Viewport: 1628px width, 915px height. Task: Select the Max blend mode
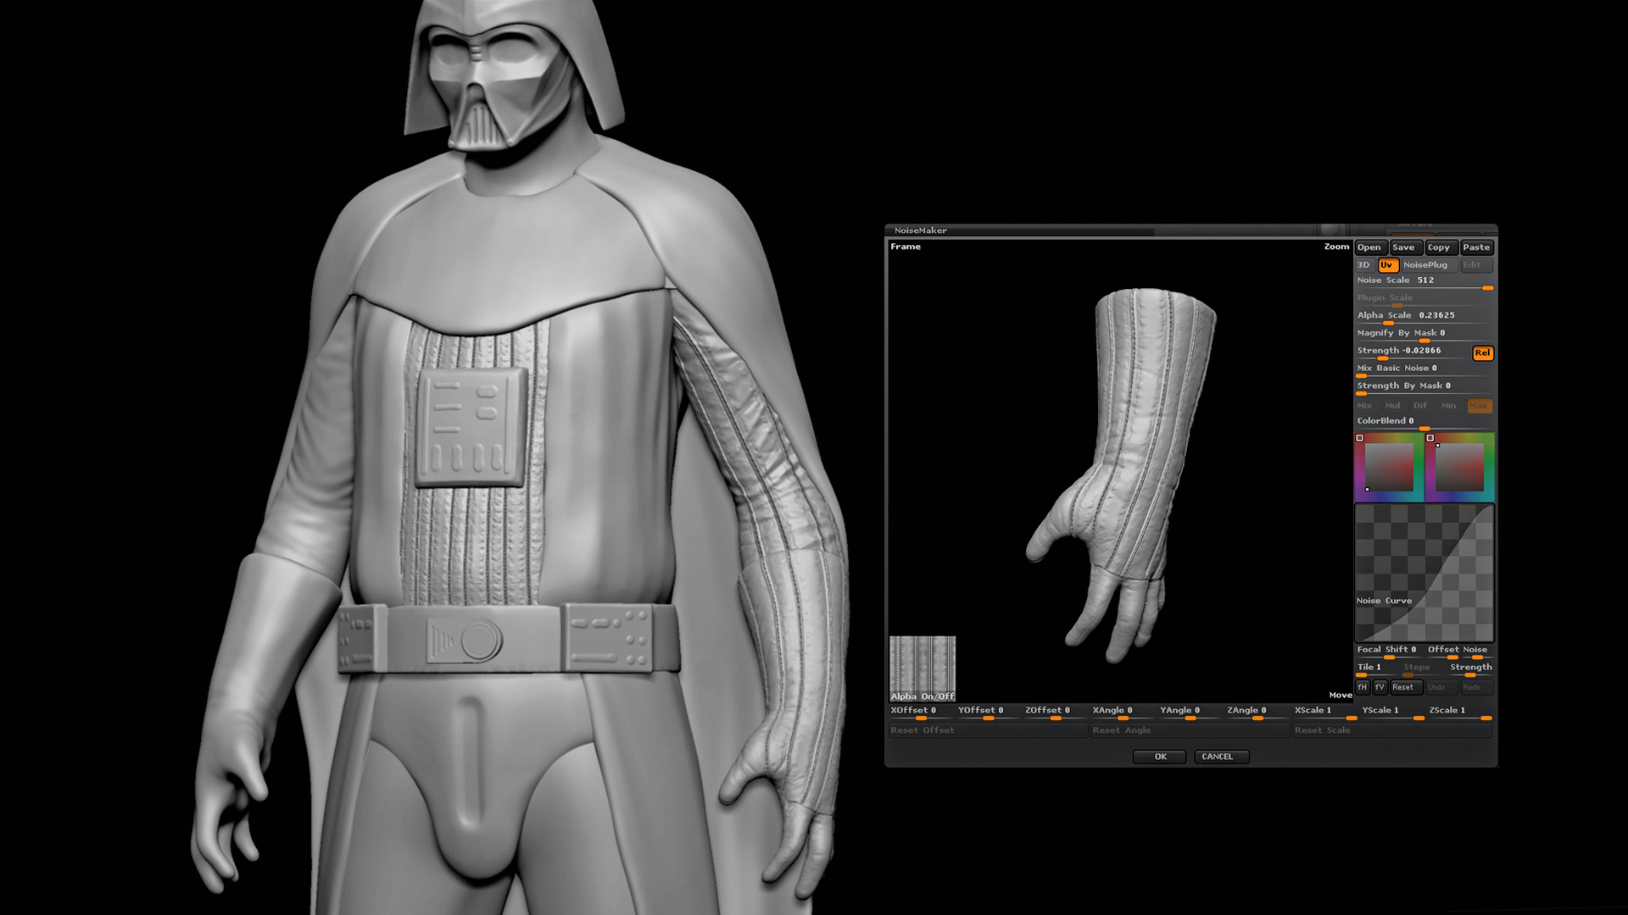1479,406
